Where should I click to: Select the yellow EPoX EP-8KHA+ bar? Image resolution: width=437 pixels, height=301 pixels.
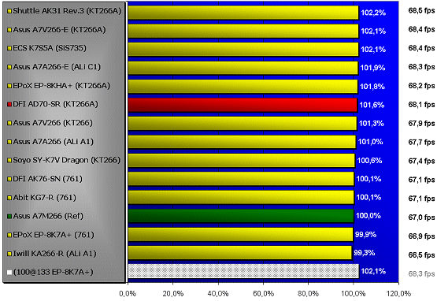(x=243, y=86)
